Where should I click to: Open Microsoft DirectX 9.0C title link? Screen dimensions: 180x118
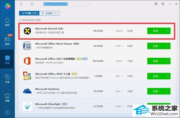[49, 29]
